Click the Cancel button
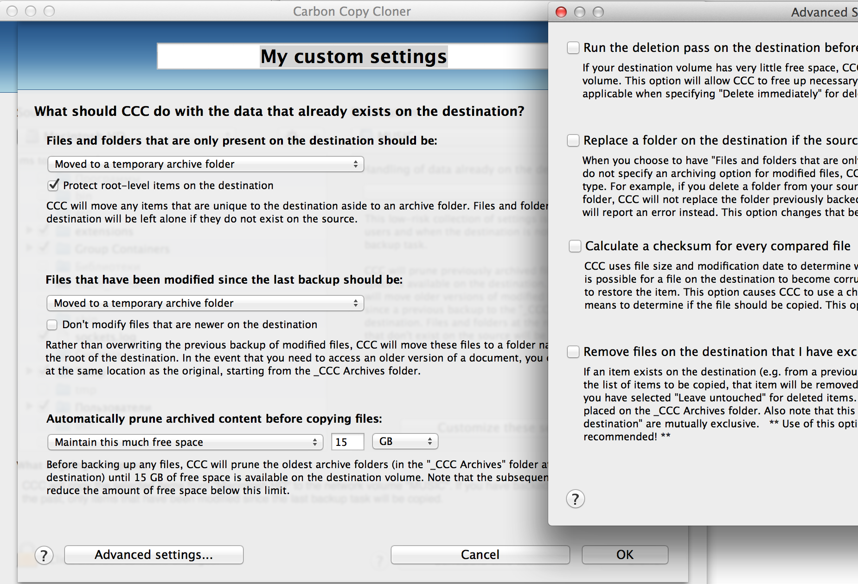The width and height of the screenshot is (858, 584). [x=480, y=555]
